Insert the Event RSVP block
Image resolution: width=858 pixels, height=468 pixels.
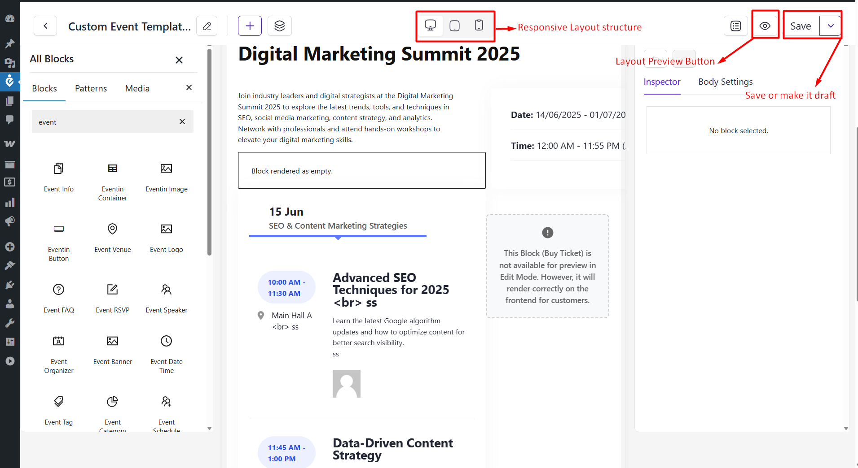(x=112, y=296)
